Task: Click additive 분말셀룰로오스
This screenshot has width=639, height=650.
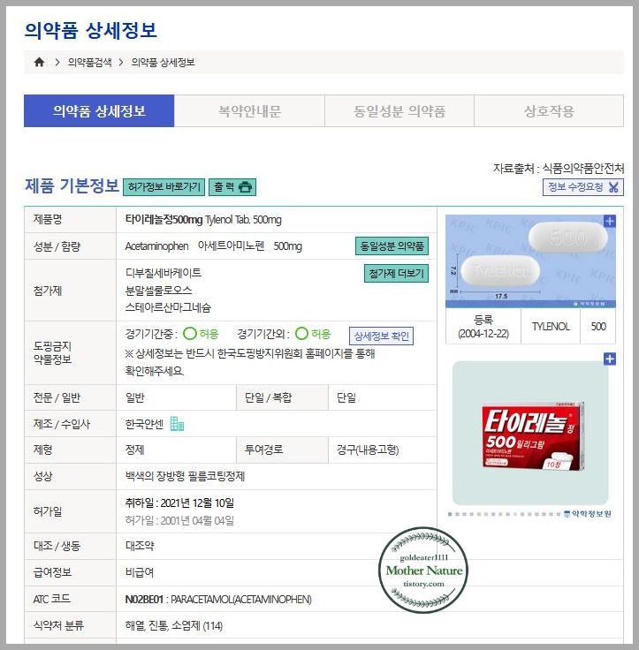Action: tap(158, 291)
